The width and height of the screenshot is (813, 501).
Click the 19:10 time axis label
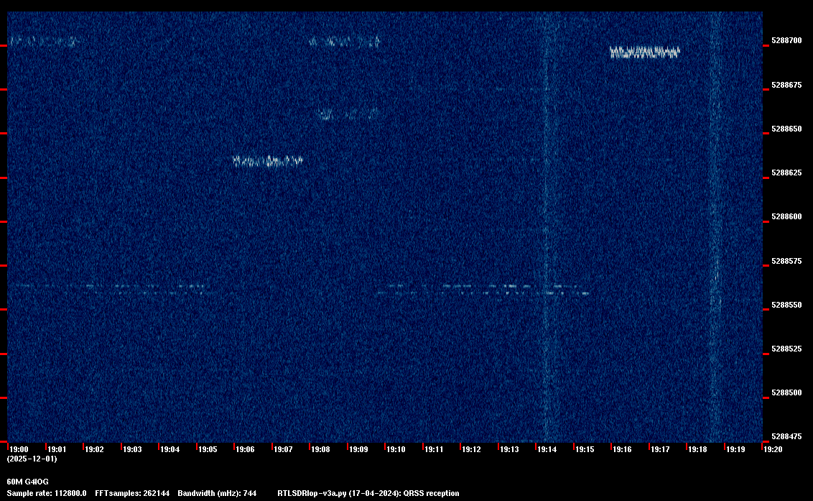pos(396,449)
